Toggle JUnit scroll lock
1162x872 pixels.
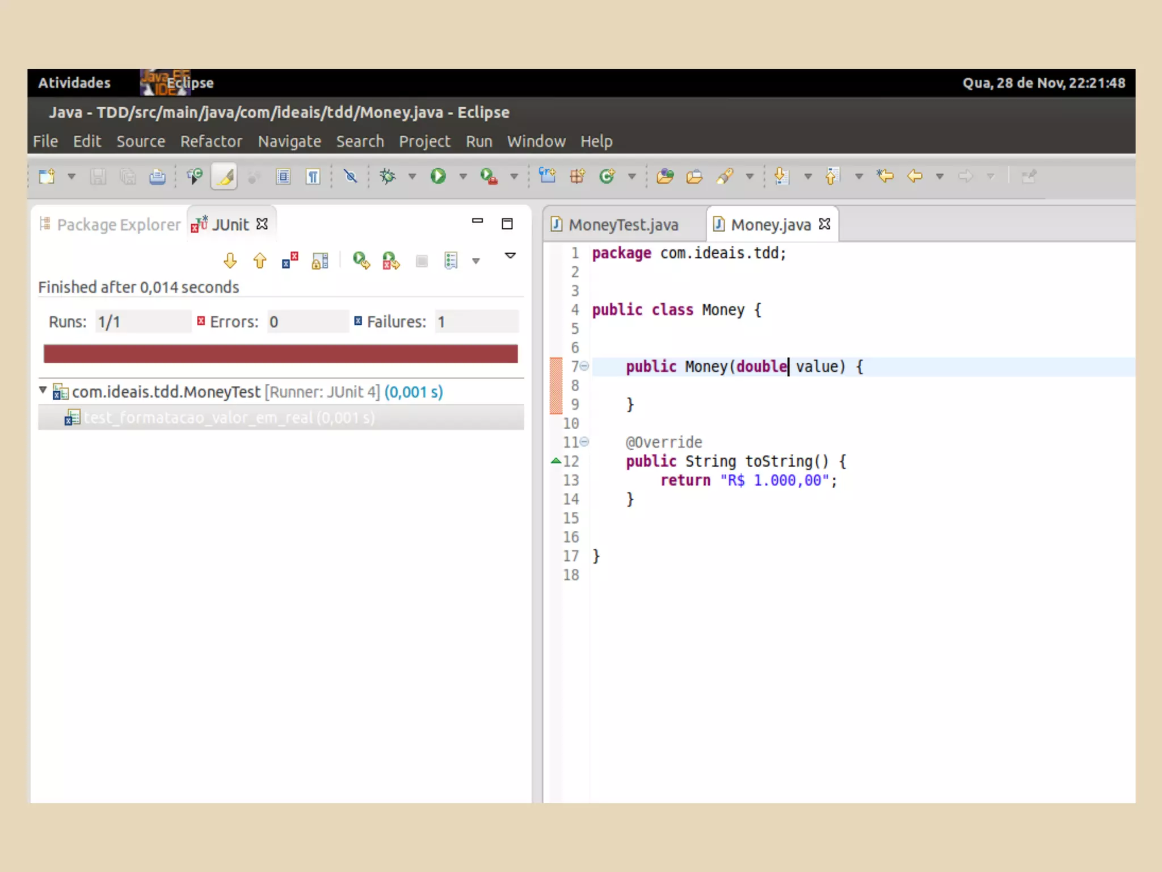320,261
